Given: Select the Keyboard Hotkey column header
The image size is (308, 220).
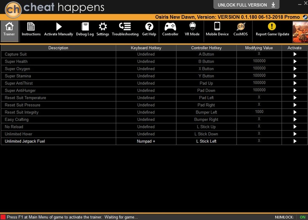Looking at the screenshot, I should (x=146, y=48).
